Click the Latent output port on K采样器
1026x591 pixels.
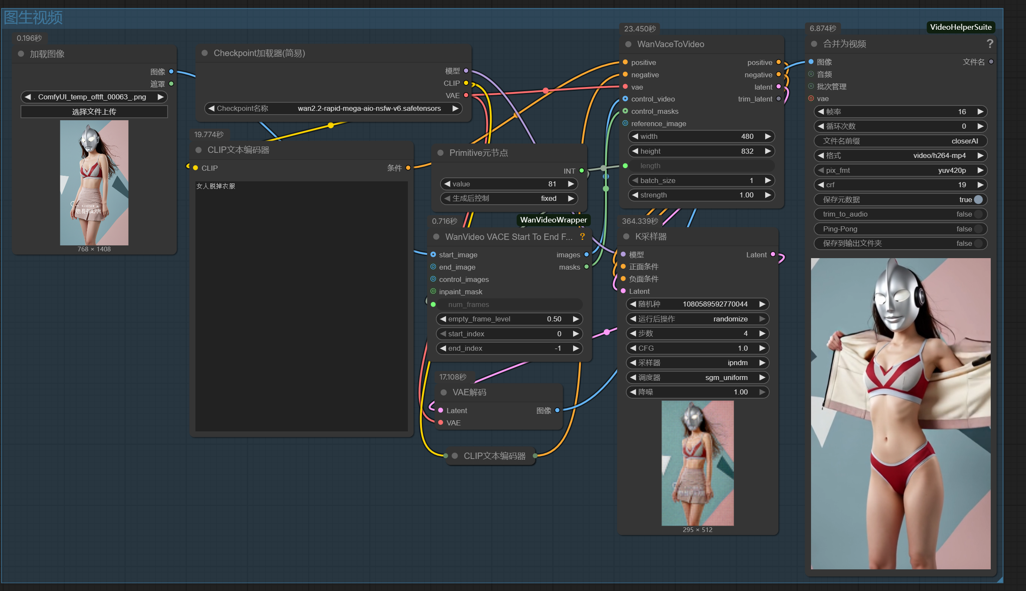pyautogui.click(x=773, y=254)
